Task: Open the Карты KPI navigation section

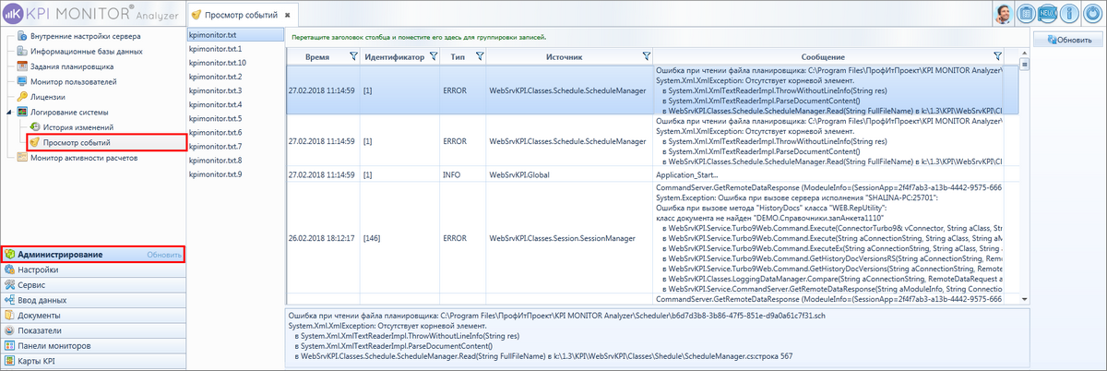Action: pos(92,360)
